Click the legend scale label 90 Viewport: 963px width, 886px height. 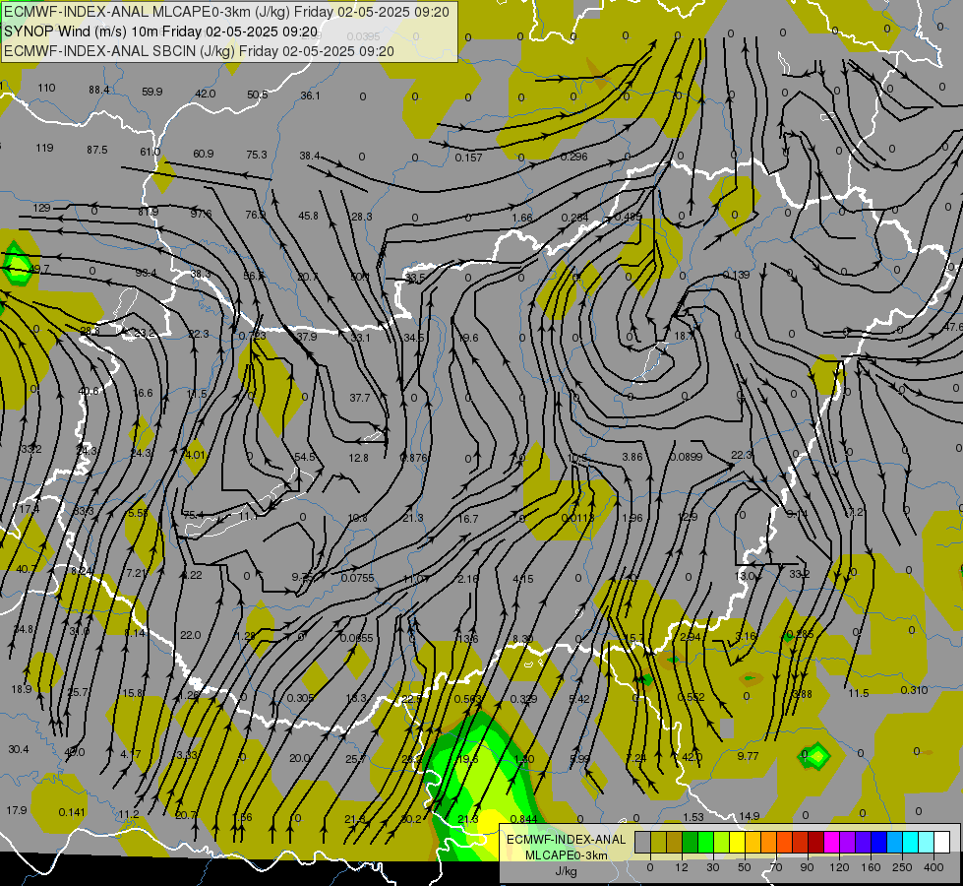tap(808, 867)
